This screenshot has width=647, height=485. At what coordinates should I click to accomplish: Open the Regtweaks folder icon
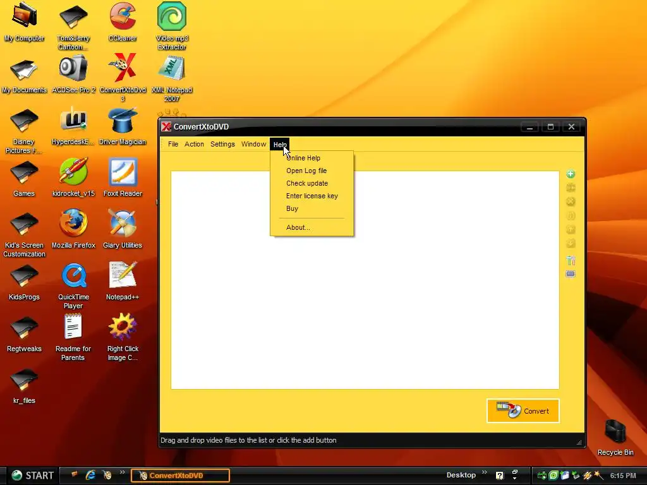pos(24,334)
